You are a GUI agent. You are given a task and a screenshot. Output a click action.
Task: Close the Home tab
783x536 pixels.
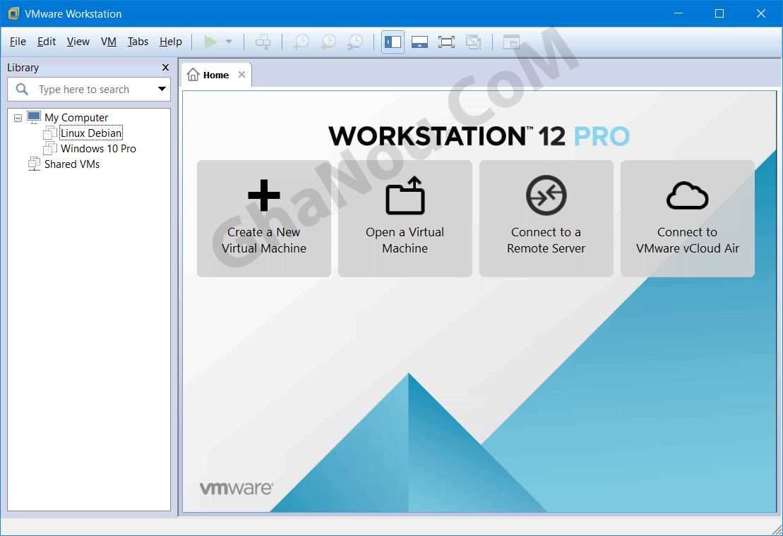[x=241, y=75]
